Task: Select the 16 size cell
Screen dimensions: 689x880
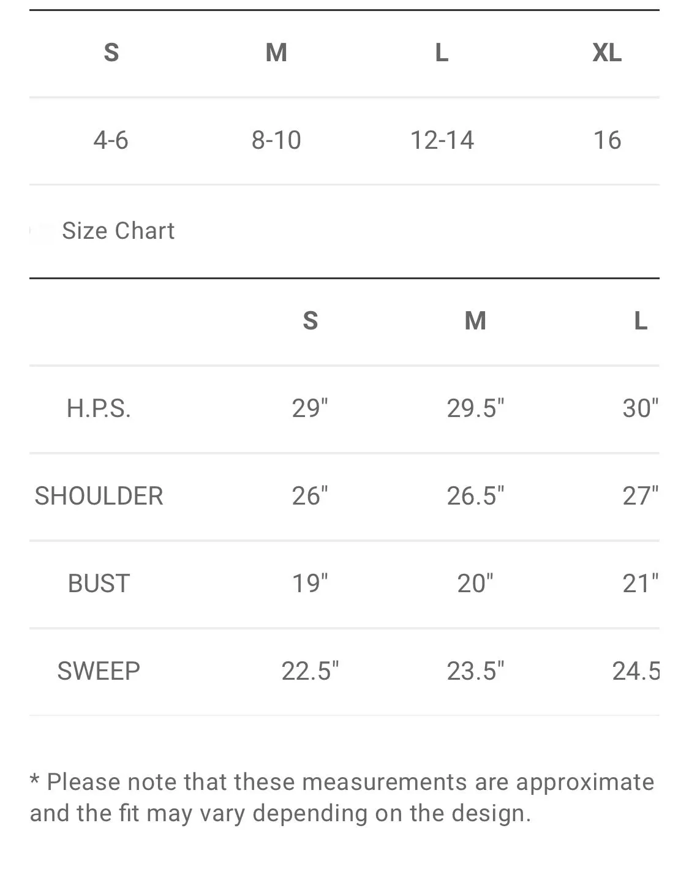Action: [x=607, y=140]
